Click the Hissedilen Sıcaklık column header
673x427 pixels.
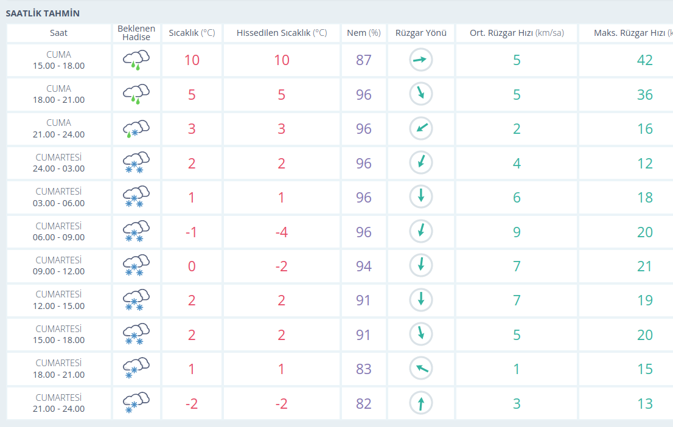(281, 33)
